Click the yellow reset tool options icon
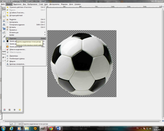164x131 pixels. (20, 110)
